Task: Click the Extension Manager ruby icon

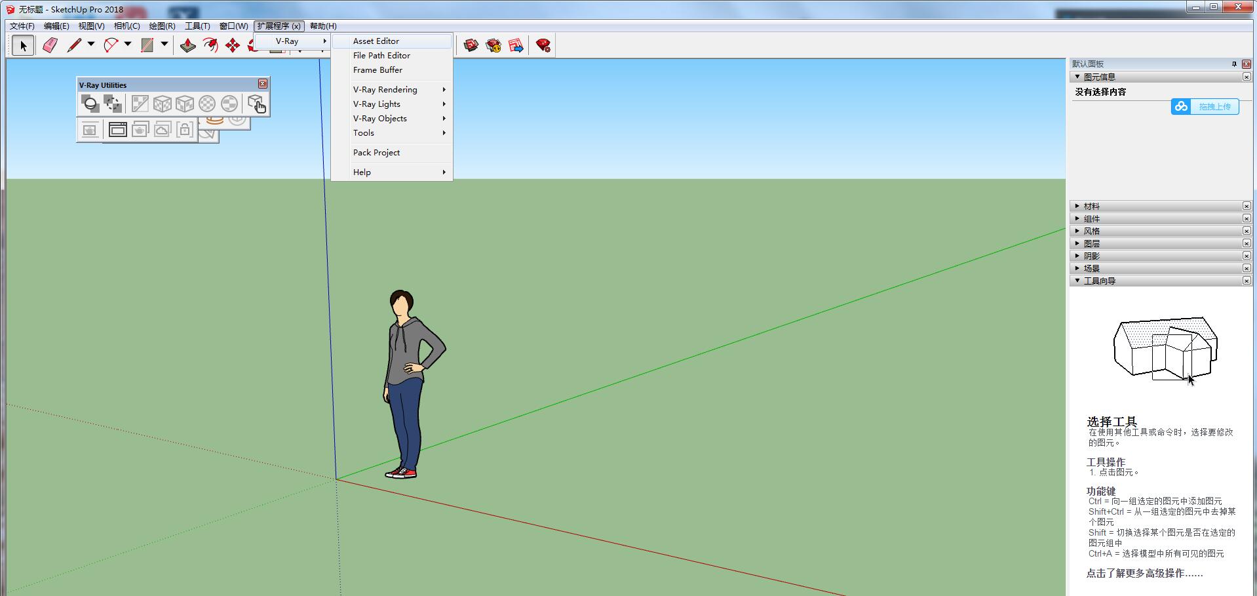Action: pos(543,45)
